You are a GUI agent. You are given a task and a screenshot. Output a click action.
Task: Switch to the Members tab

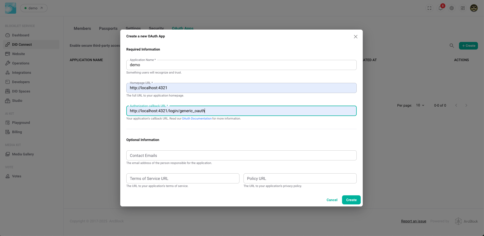(x=82, y=29)
